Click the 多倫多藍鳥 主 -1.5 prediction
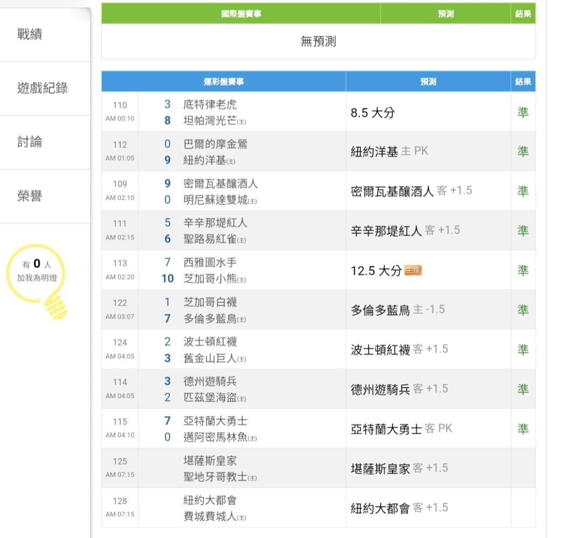 pos(398,310)
